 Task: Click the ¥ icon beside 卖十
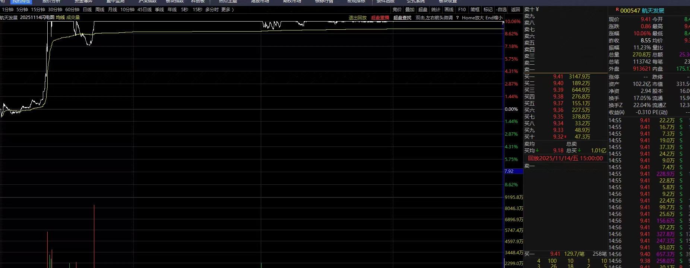point(537,10)
